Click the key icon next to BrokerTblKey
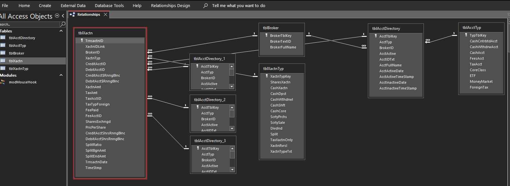The width and height of the screenshot is (510, 186). [266, 36]
